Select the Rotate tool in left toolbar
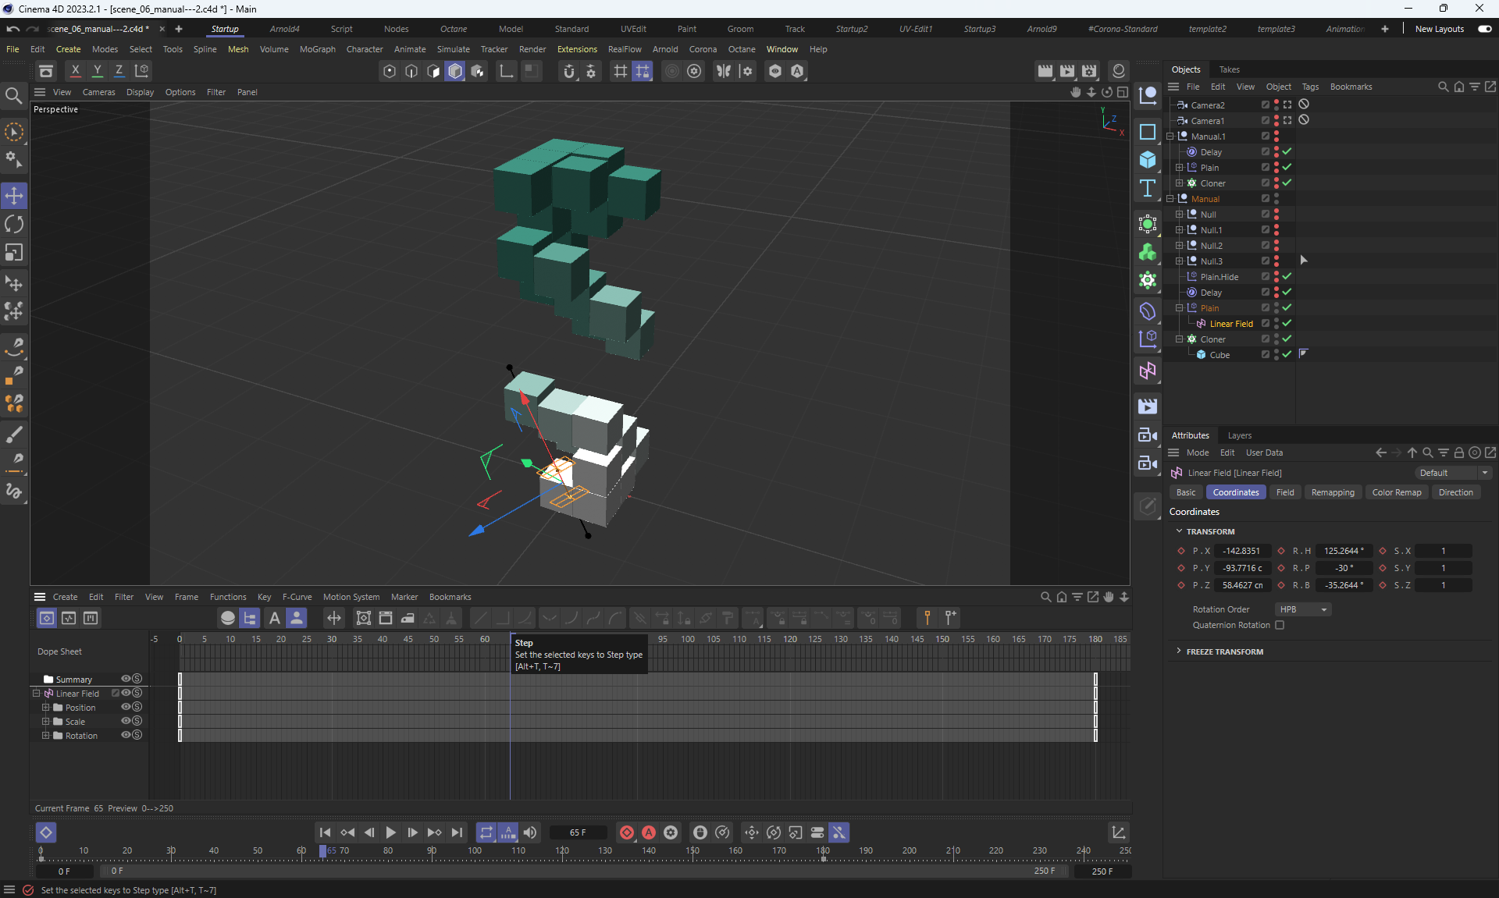The width and height of the screenshot is (1499, 898). [14, 224]
